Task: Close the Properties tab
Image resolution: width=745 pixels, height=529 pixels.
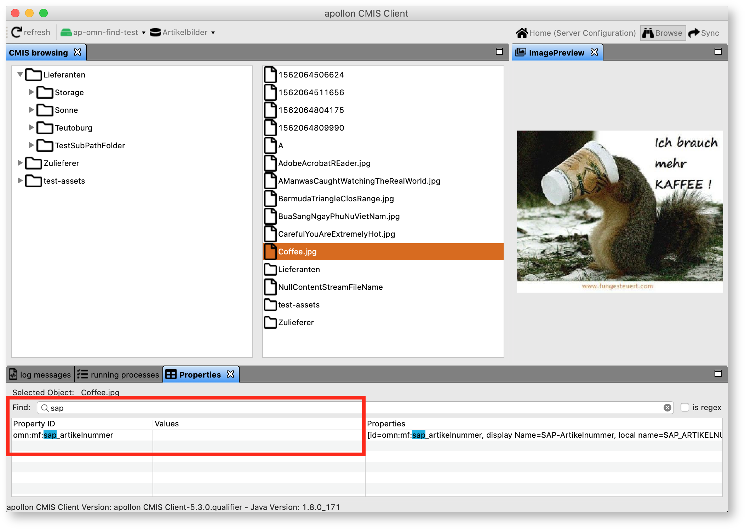Action: (230, 374)
